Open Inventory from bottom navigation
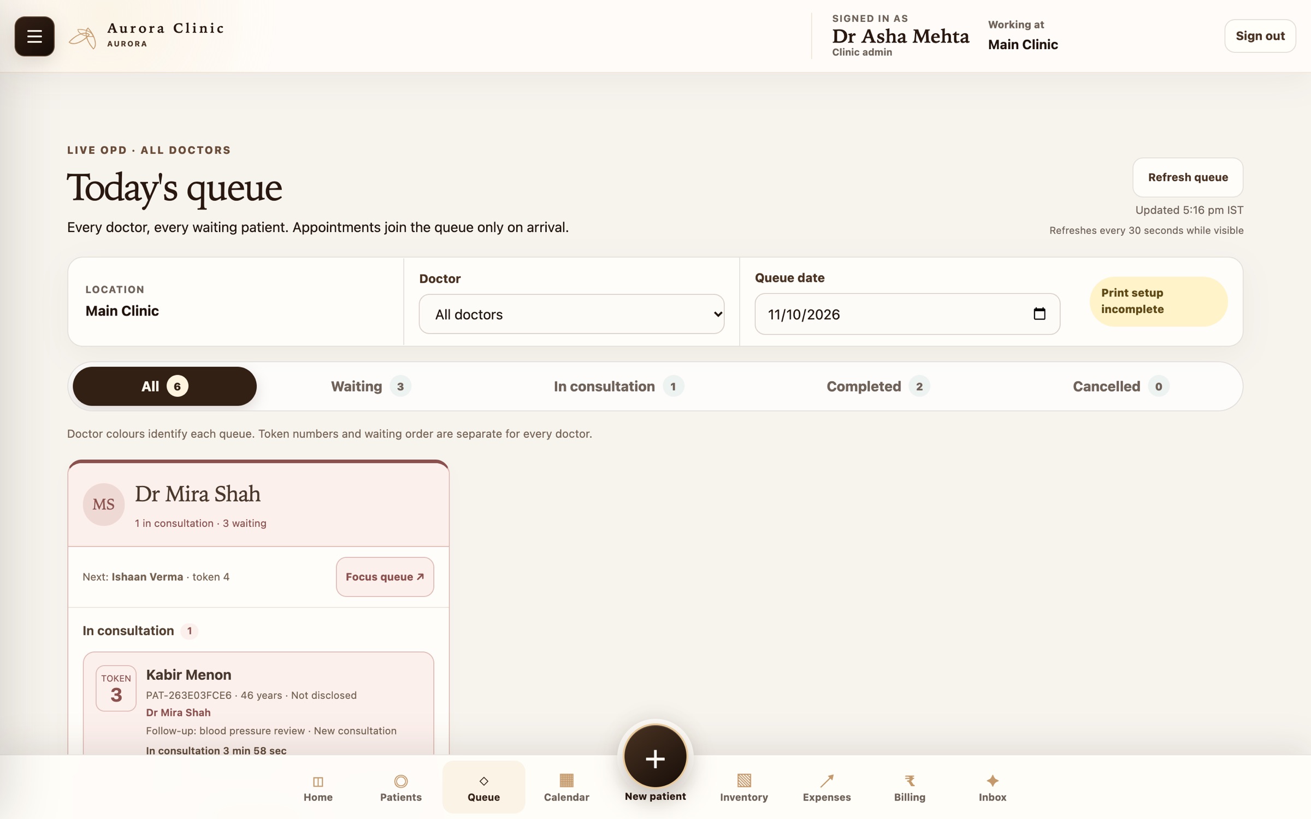This screenshot has height=819, width=1311. (743, 788)
